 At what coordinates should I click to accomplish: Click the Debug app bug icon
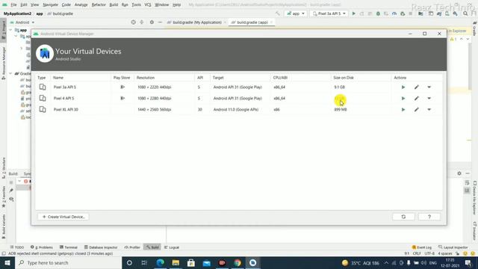[x=378, y=13]
